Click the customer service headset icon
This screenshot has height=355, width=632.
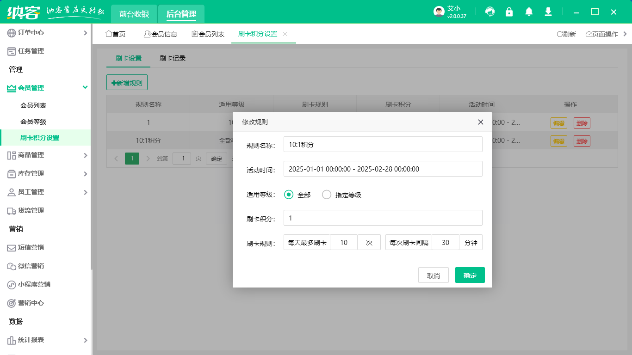(489, 11)
